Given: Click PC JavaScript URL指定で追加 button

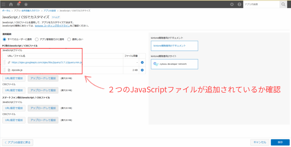Looking at the screenshot, I should pyautogui.click(x=14, y=78).
